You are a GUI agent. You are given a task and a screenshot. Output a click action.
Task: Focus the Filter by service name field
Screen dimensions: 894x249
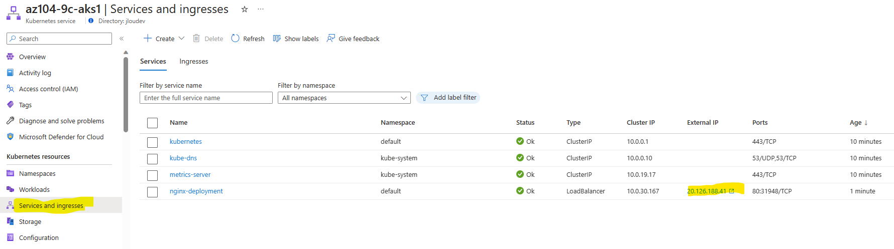pos(206,98)
